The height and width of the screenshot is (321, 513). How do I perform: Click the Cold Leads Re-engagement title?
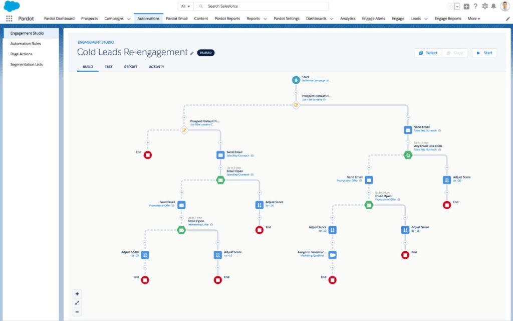(x=132, y=52)
